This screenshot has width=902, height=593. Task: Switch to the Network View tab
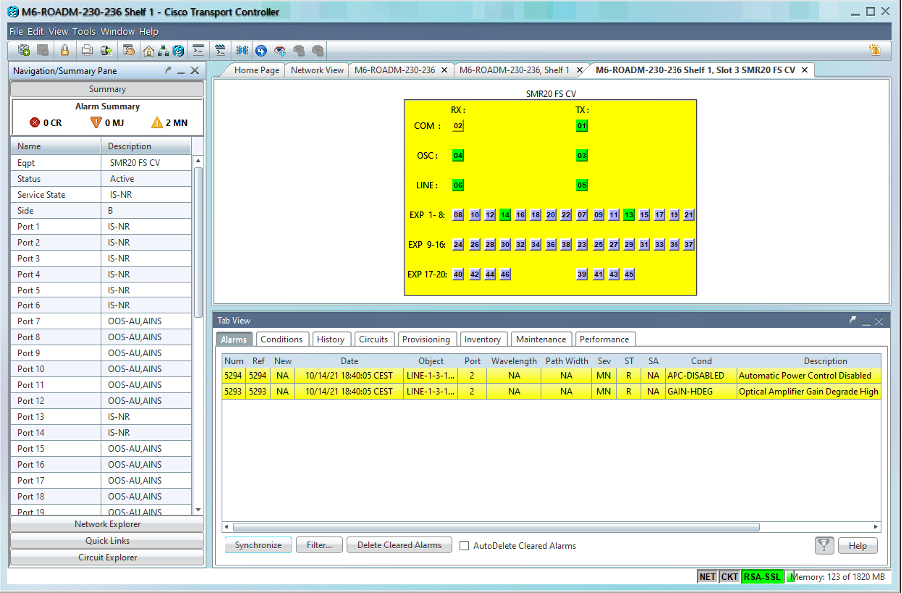point(317,70)
